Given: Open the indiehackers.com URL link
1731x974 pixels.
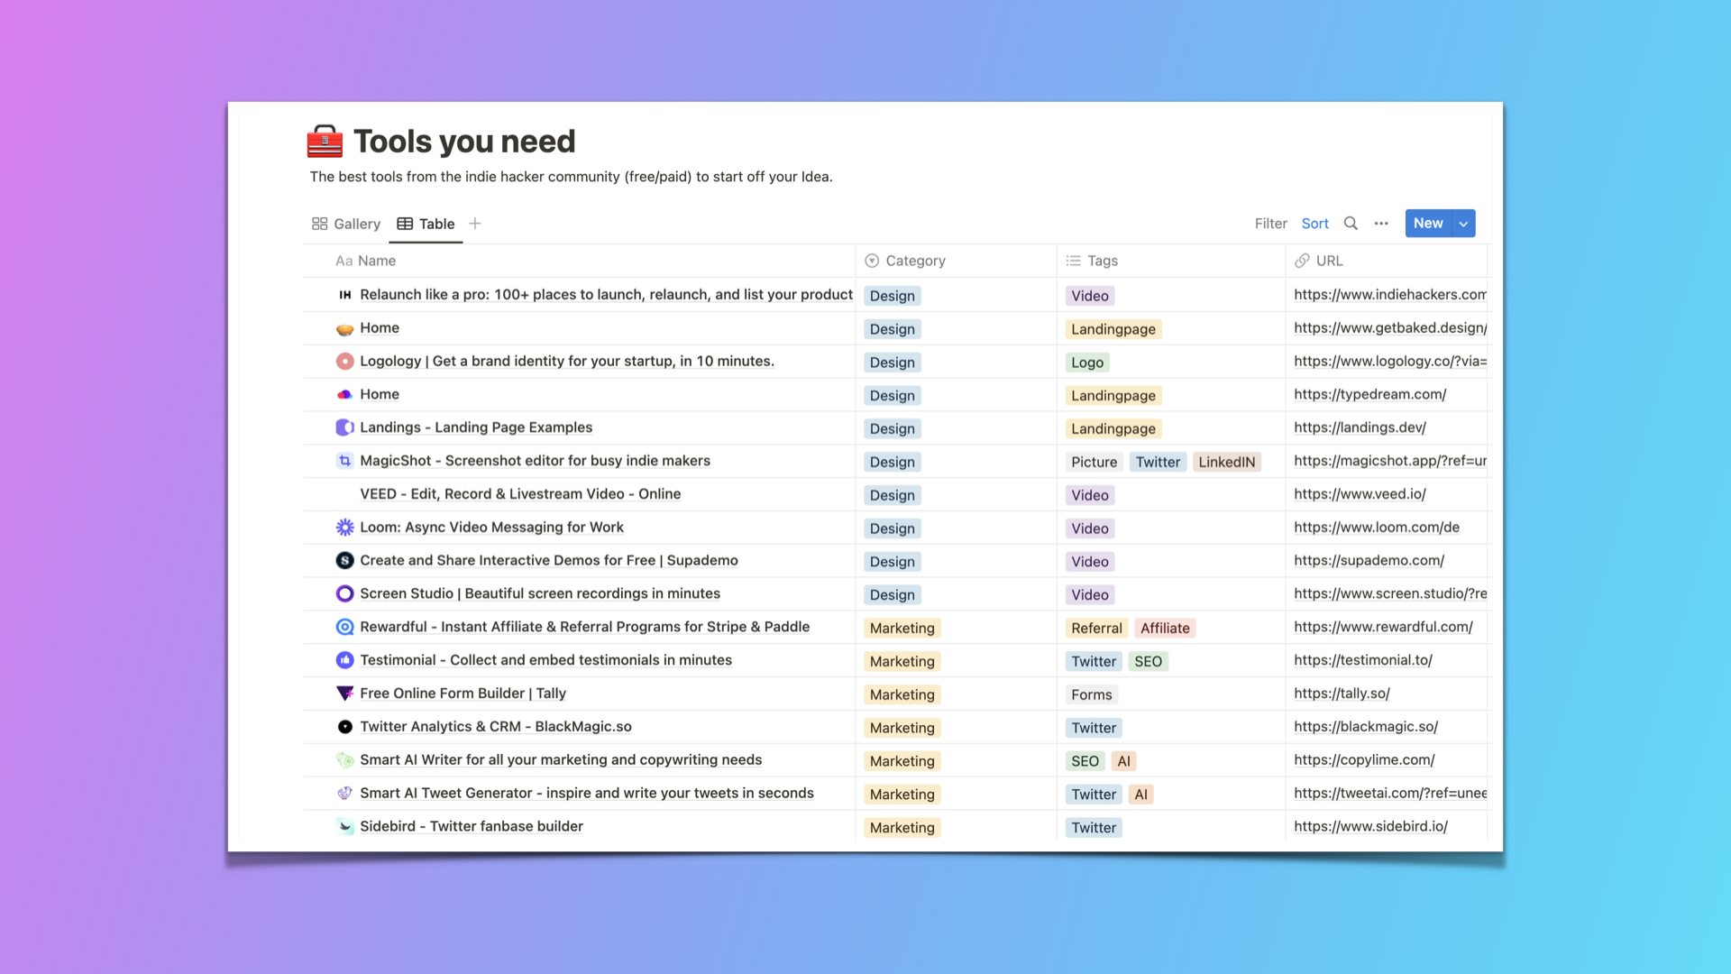Looking at the screenshot, I should (x=1389, y=295).
